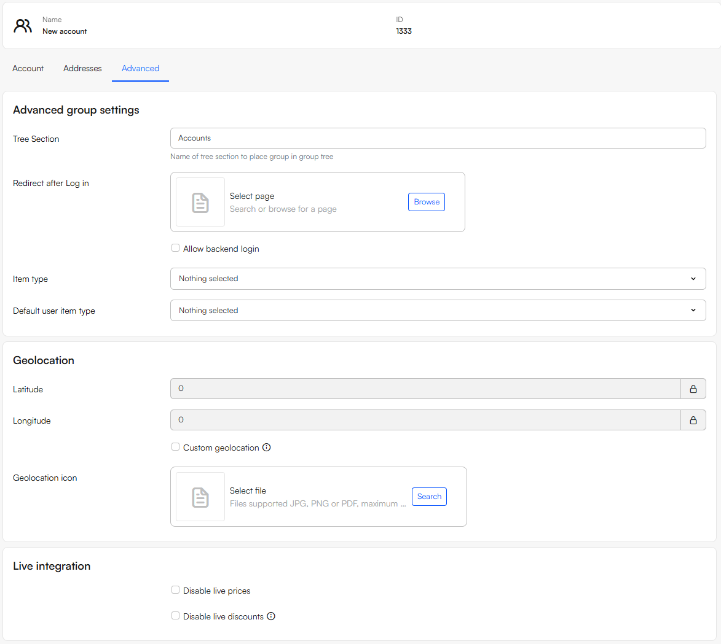
Task: Check the Disable live prices option
Action: click(176, 590)
